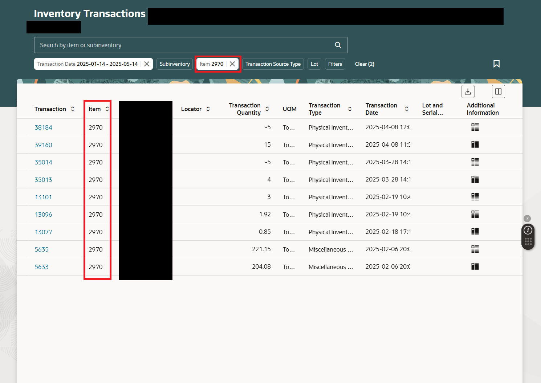The width and height of the screenshot is (541, 383).
Task: Click the magnifying glass search icon
Action: coord(338,45)
